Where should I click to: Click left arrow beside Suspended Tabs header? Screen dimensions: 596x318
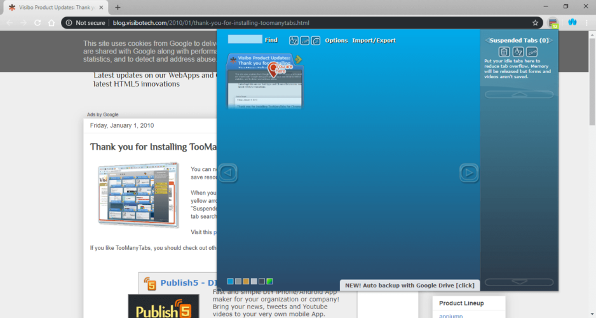point(487,40)
